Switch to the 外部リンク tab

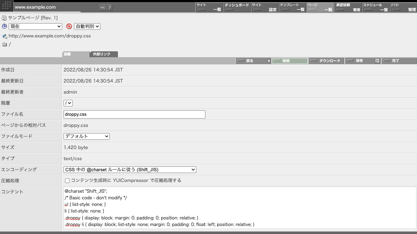point(104,54)
